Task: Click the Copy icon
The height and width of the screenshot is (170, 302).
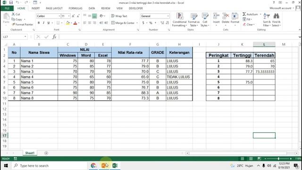Action: (x=13, y=19)
